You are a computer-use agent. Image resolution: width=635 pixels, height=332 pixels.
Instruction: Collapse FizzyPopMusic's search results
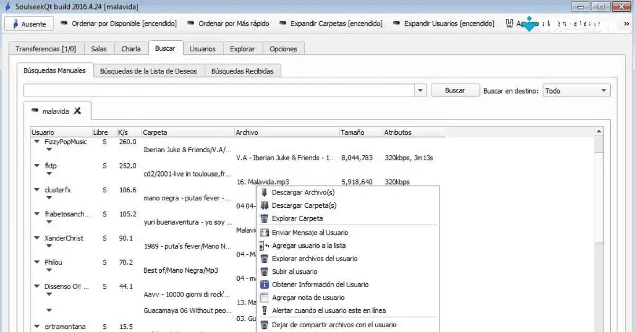tap(36, 142)
